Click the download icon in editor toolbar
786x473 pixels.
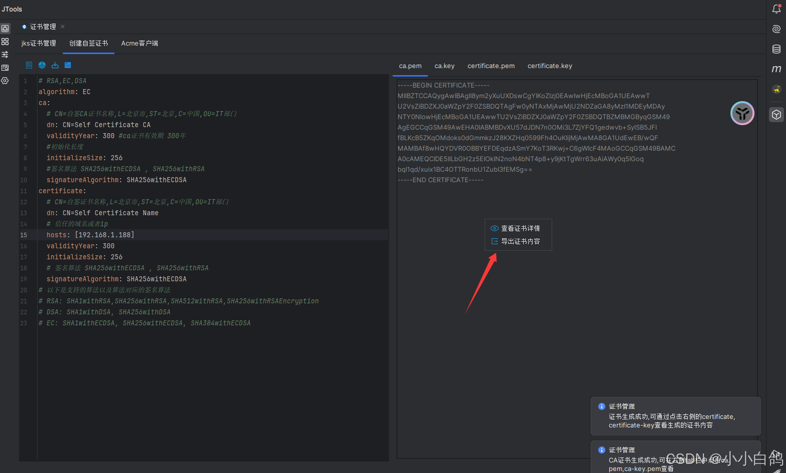tap(55, 65)
